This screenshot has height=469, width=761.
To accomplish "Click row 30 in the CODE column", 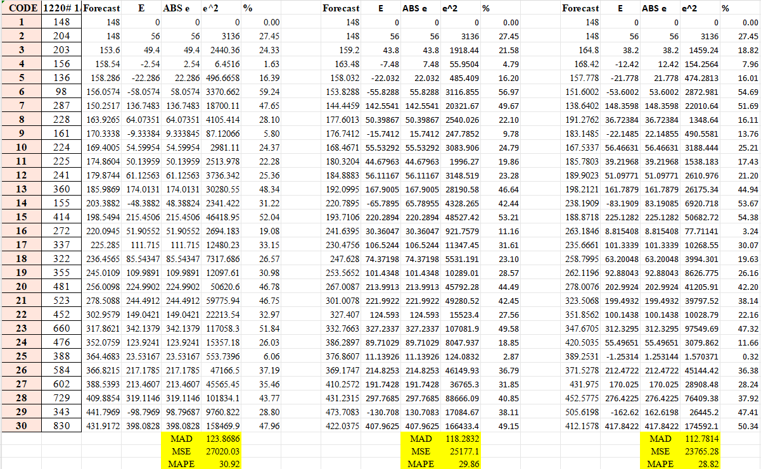I will point(21,426).
